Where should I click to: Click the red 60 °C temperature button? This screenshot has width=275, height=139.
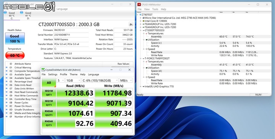(x=15, y=56)
